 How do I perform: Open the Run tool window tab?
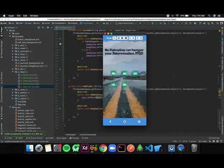point(9,138)
